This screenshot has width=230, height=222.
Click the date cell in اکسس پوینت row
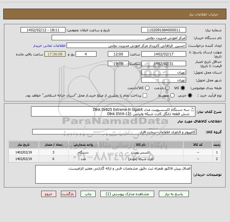24,152
